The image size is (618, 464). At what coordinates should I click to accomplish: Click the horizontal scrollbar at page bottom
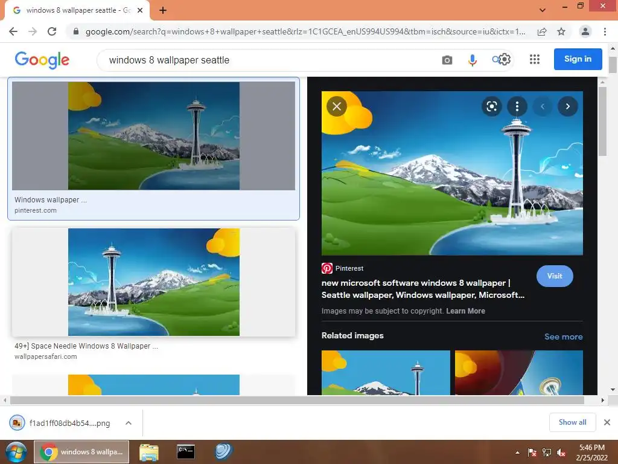(x=297, y=400)
